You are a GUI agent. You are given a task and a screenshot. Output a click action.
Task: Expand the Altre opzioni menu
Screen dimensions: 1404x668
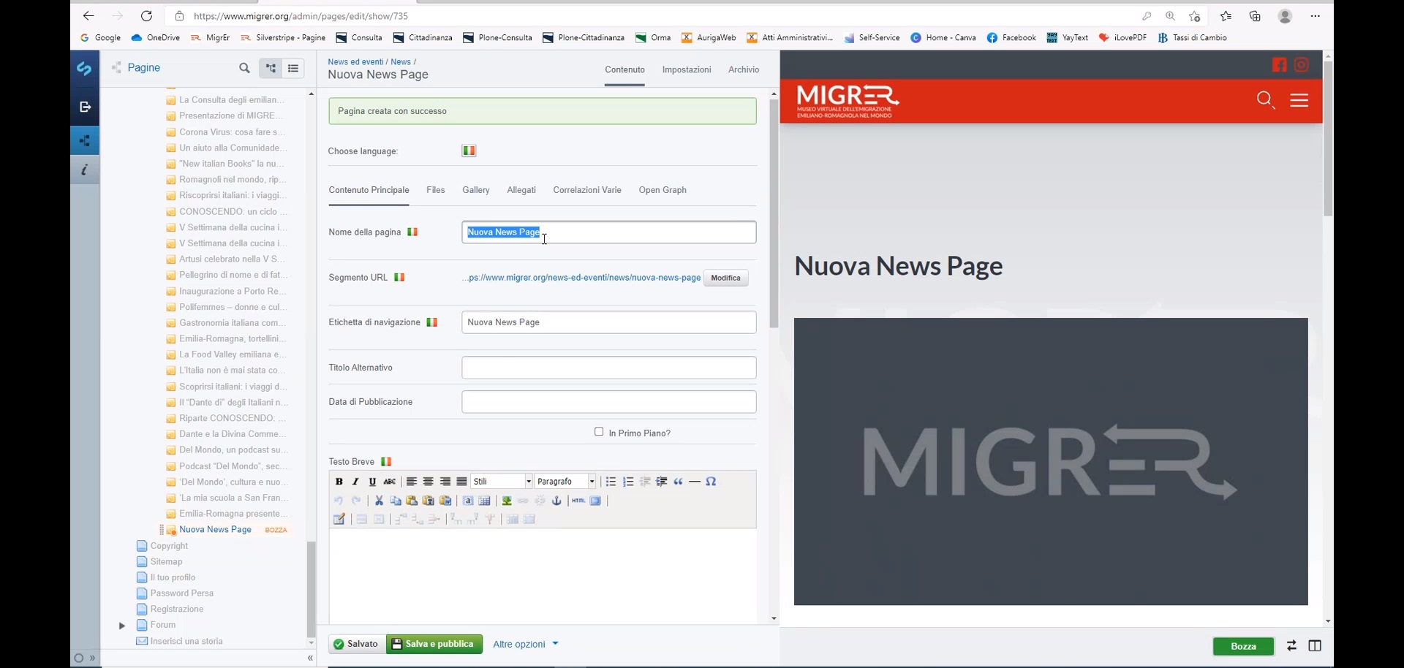[x=525, y=644]
